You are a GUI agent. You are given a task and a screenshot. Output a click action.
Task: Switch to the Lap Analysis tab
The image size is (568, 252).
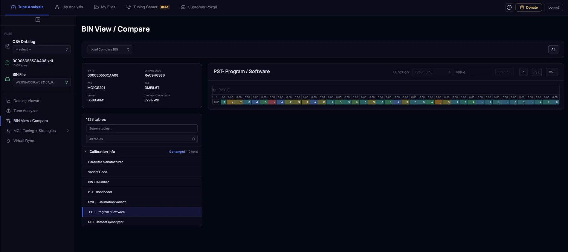(69, 7)
